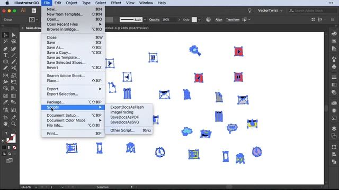Select the Paintbrush tool
339x190 pixels.
tap(13, 62)
